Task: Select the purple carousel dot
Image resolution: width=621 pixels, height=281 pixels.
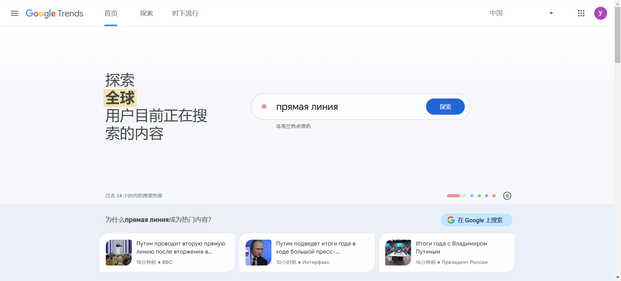Action: point(486,196)
